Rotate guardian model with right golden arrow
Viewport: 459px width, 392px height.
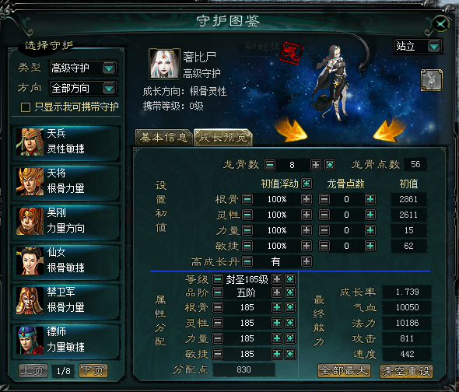(x=389, y=130)
